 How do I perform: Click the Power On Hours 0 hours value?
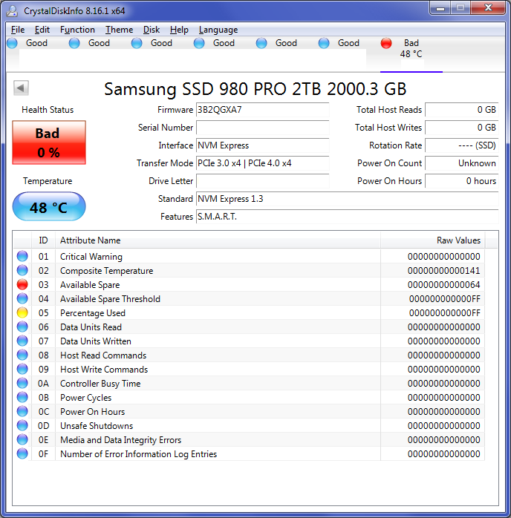click(461, 181)
